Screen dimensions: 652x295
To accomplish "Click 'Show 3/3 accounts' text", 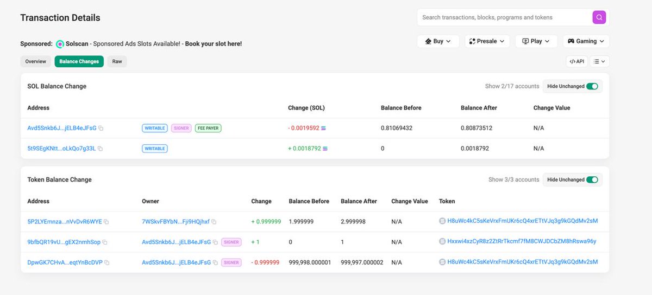I will tap(513, 179).
